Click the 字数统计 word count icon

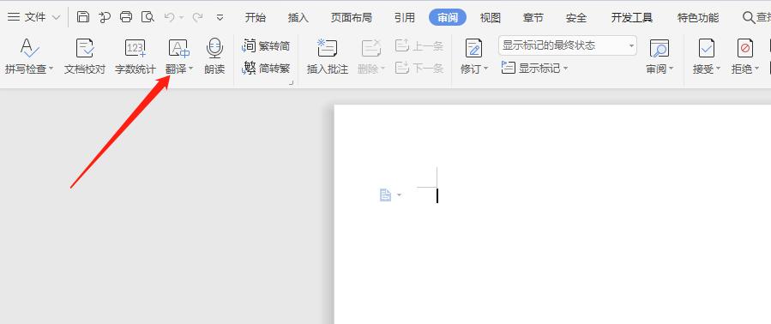tap(135, 49)
